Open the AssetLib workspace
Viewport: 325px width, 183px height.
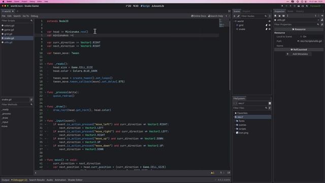click(158, 6)
